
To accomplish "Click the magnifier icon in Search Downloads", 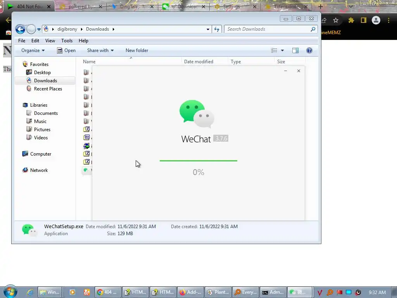I will pos(313,29).
